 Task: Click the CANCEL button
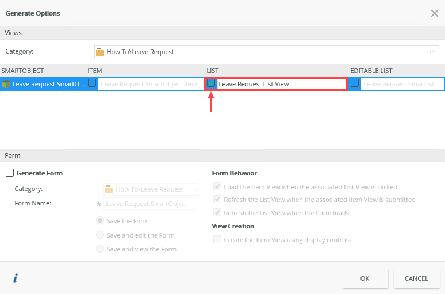click(416, 278)
